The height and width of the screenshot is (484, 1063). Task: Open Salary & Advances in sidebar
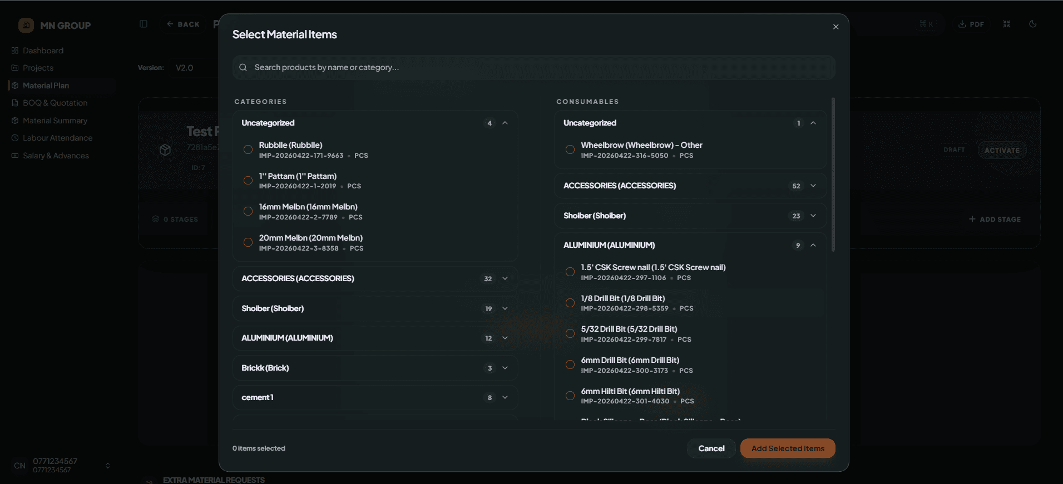click(56, 156)
